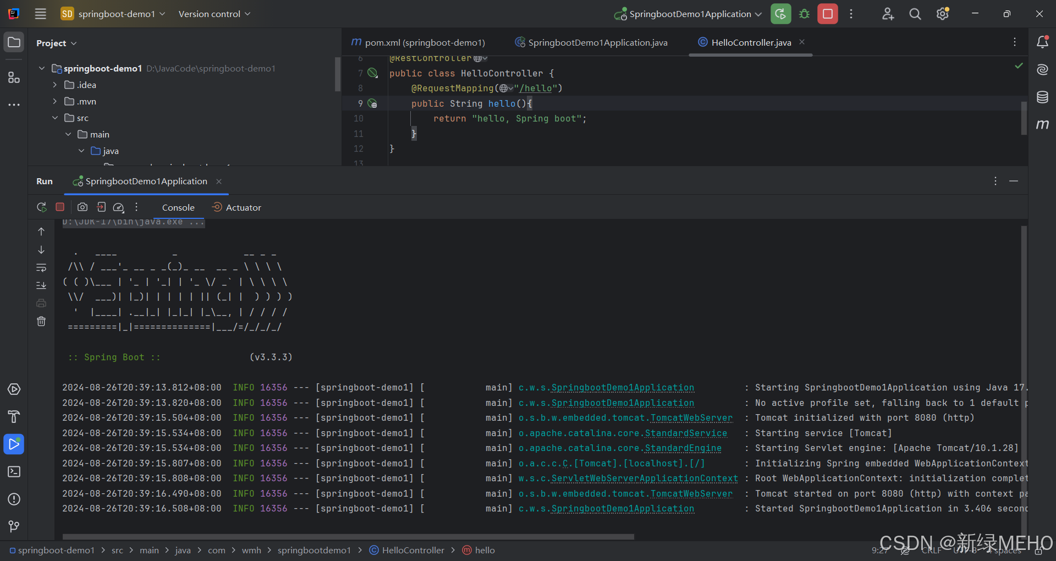This screenshot has height=561, width=1056.
Task: Open the Project view selector dropdown
Action: [x=57, y=43]
